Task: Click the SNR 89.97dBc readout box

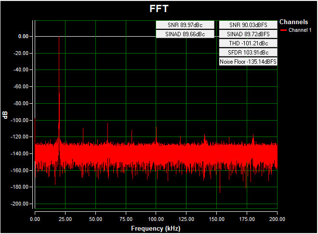Action: click(x=185, y=25)
